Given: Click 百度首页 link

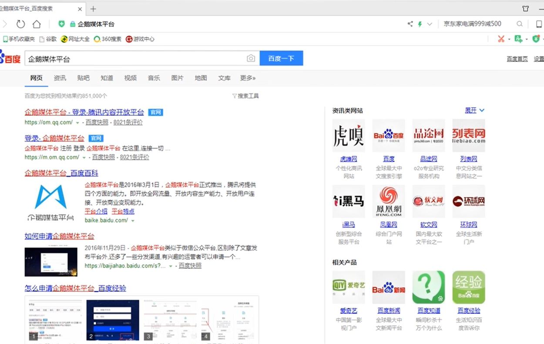Looking at the screenshot, I should tap(517, 59).
